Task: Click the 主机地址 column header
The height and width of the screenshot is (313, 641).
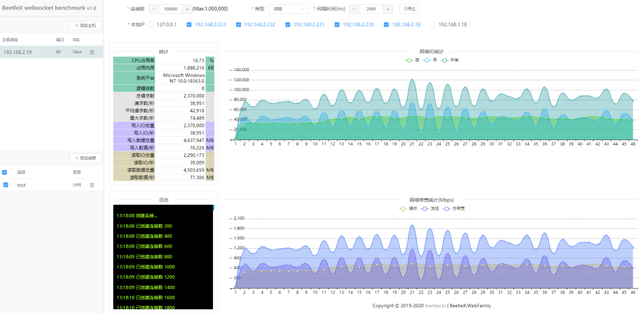Action: pyautogui.click(x=10, y=40)
